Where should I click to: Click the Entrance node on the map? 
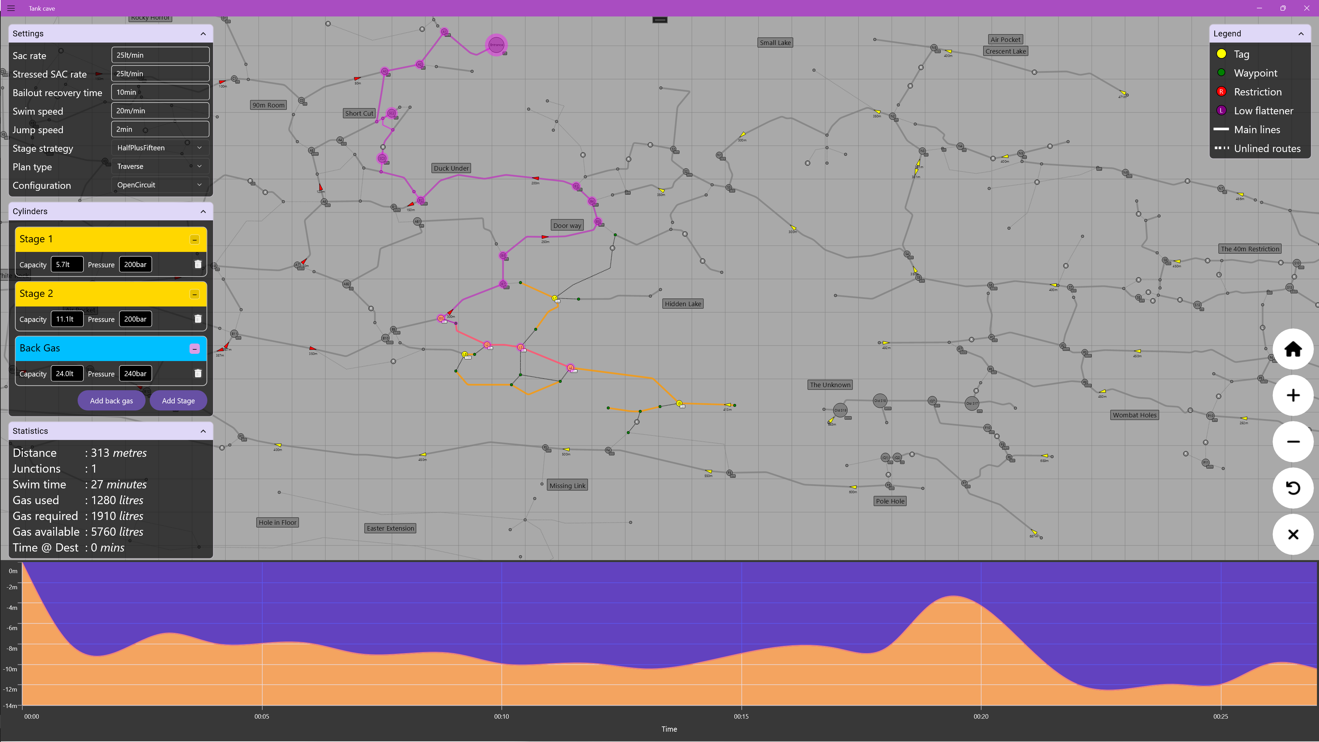tap(496, 45)
